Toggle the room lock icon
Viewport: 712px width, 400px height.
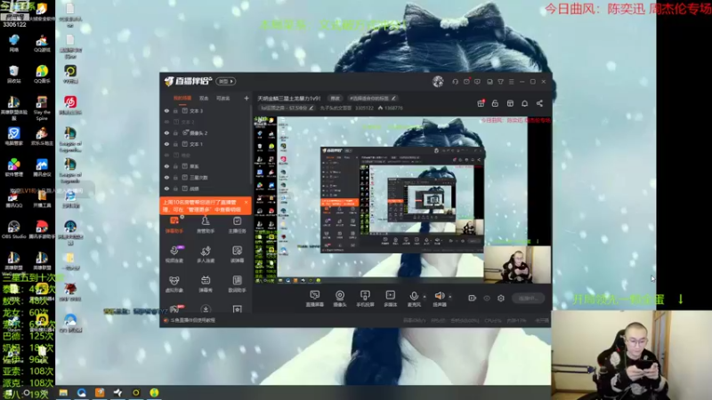[495, 103]
